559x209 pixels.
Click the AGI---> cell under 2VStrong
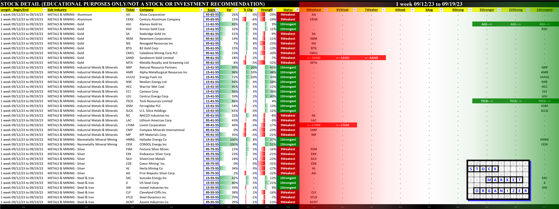[515, 24]
